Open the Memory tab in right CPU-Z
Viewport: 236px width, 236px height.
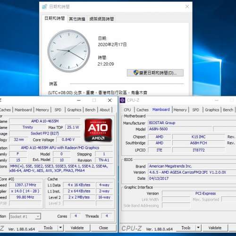tap(180, 110)
